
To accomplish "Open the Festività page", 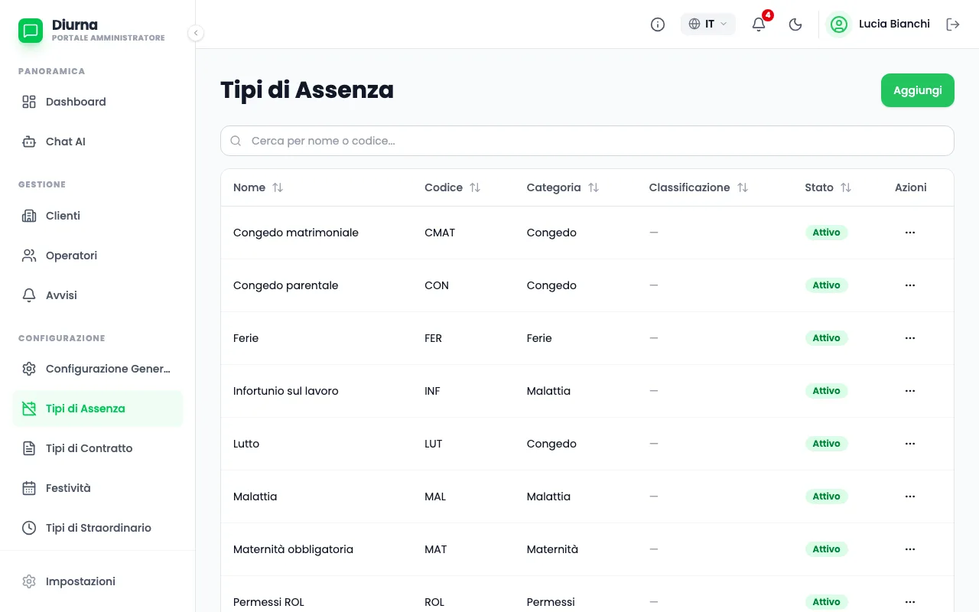I will [98, 488].
